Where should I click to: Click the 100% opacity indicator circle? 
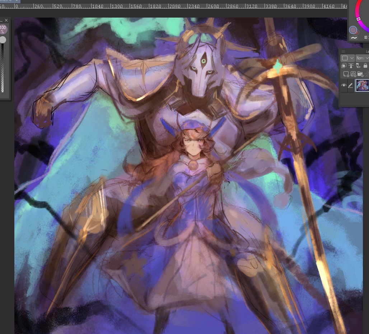(x=3, y=29)
